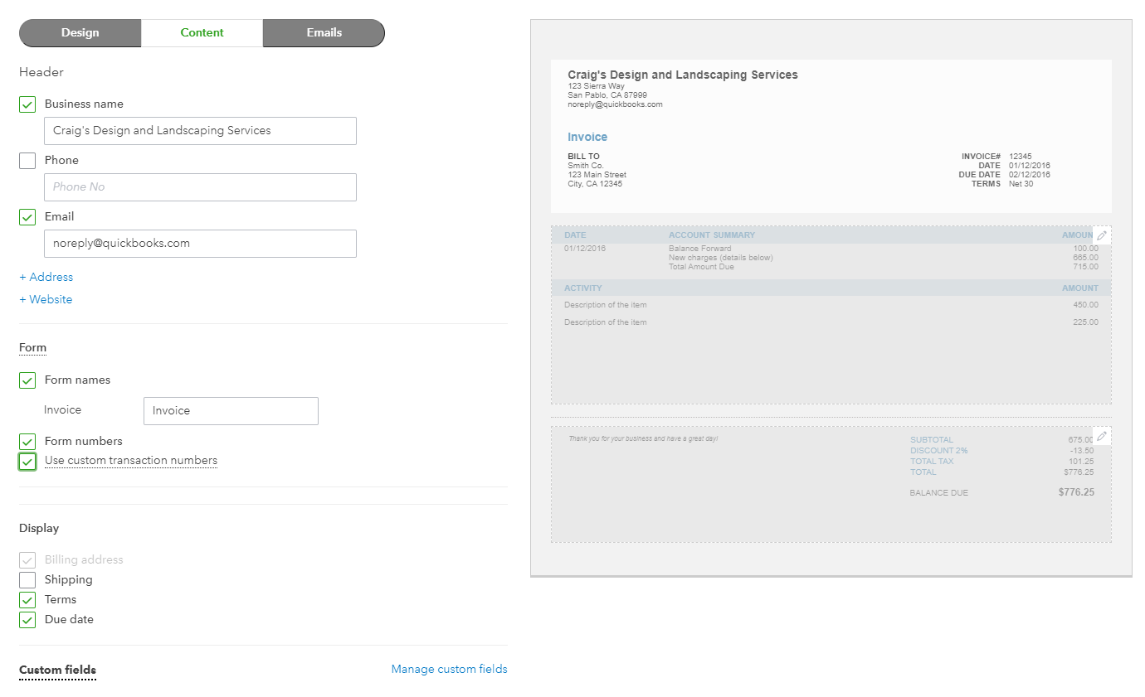Image resolution: width=1145 pixels, height=697 pixels.
Task: Click the + Address link
Action: [46, 277]
